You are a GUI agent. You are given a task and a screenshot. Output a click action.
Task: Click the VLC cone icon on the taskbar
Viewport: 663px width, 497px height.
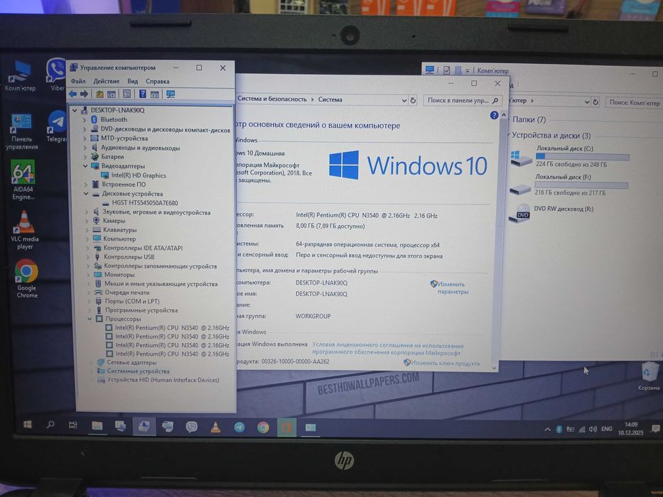tap(215, 427)
